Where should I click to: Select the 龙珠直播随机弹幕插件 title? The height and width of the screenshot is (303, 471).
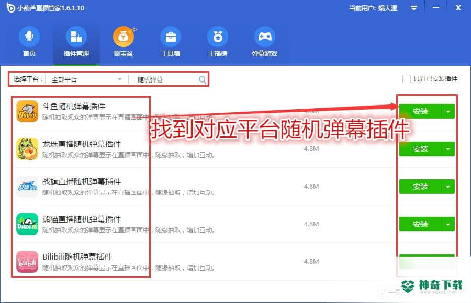tap(82, 144)
